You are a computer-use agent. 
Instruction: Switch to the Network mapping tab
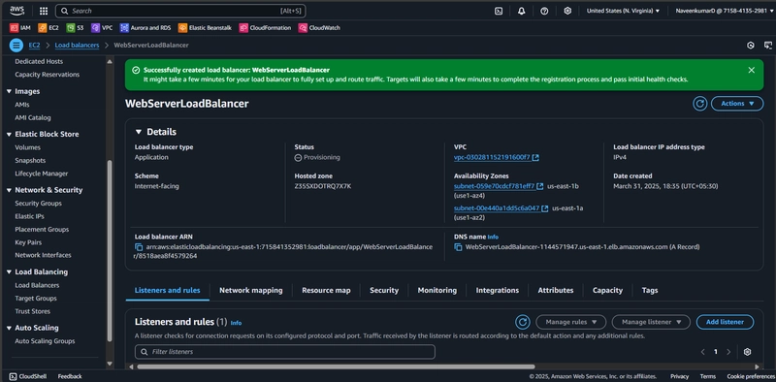click(251, 291)
